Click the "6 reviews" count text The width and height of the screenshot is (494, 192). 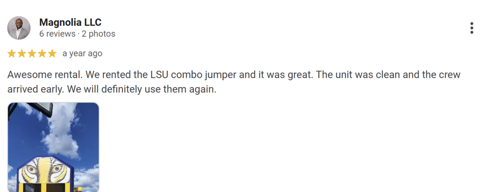point(58,34)
